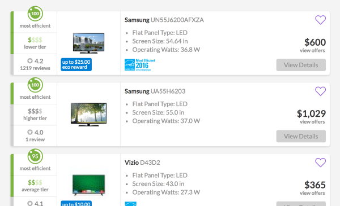Favorite the Samsung UN55J6200AFXZA heart icon
Image resolution: width=340 pixels, height=206 pixels.
pyautogui.click(x=320, y=20)
